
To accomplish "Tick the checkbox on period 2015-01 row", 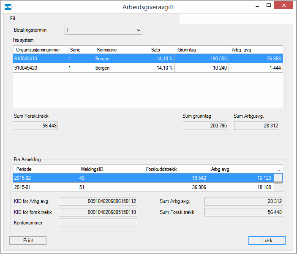I will (x=278, y=187).
